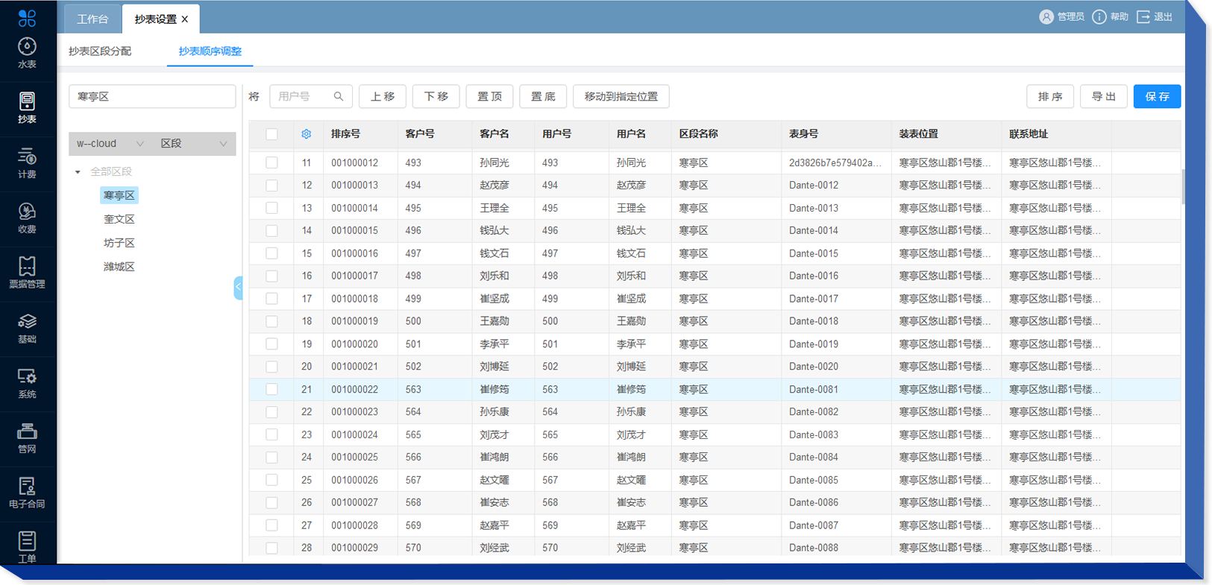Image resolution: width=1212 pixels, height=585 pixels.
Task: Close the 抄表设置 tab
Action: coord(185,19)
